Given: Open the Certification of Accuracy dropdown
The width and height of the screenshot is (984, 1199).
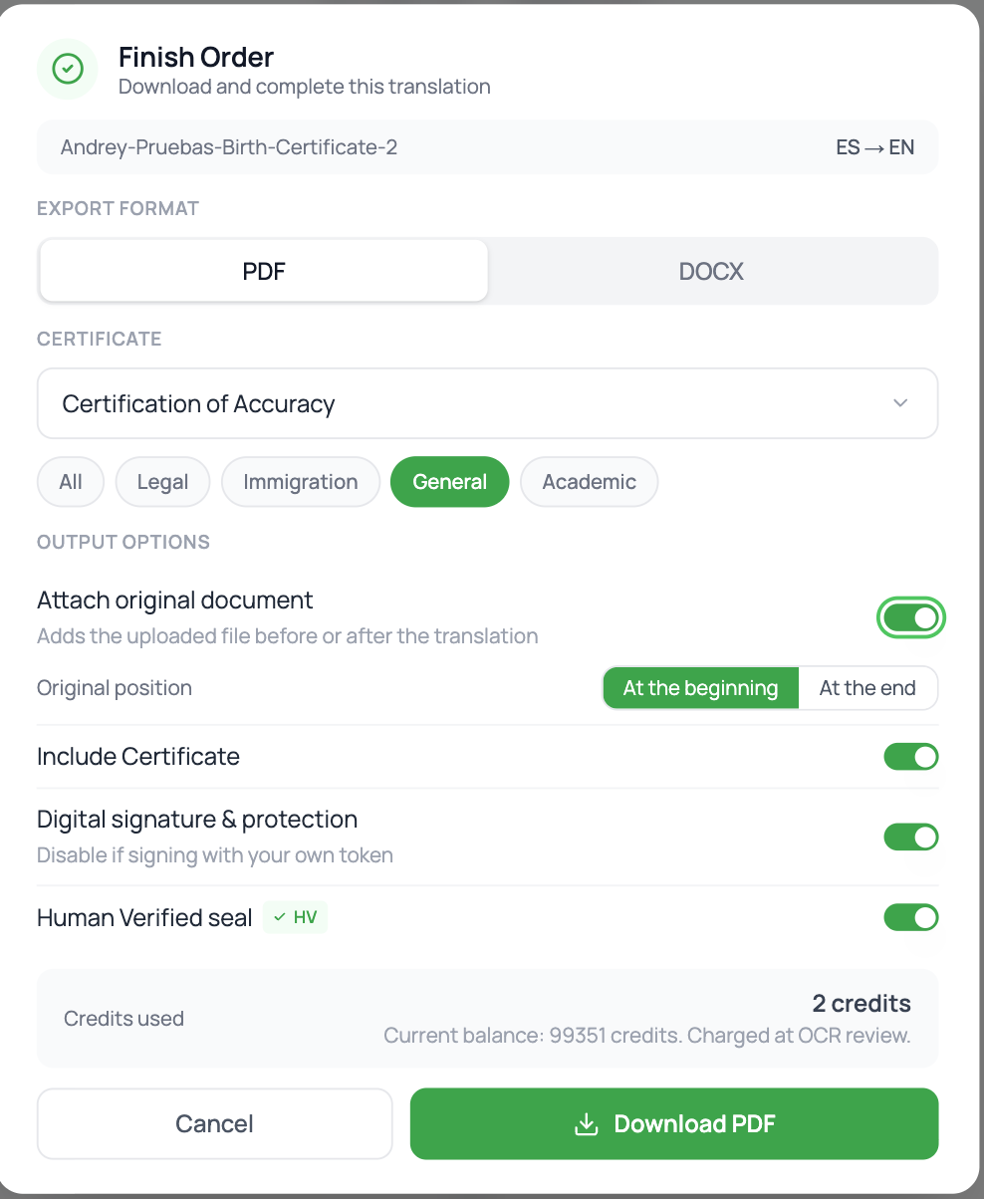Looking at the screenshot, I should (x=488, y=403).
